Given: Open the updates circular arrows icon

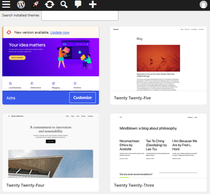Looking at the screenshot, I should click(49, 4).
